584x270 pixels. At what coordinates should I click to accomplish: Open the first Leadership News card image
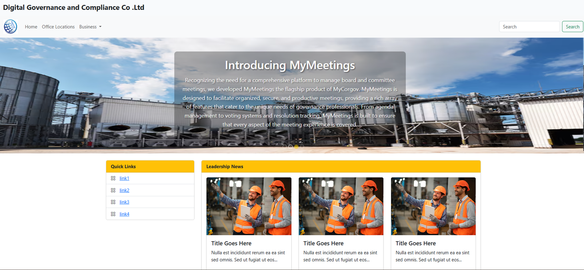click(x=249, y=206)
